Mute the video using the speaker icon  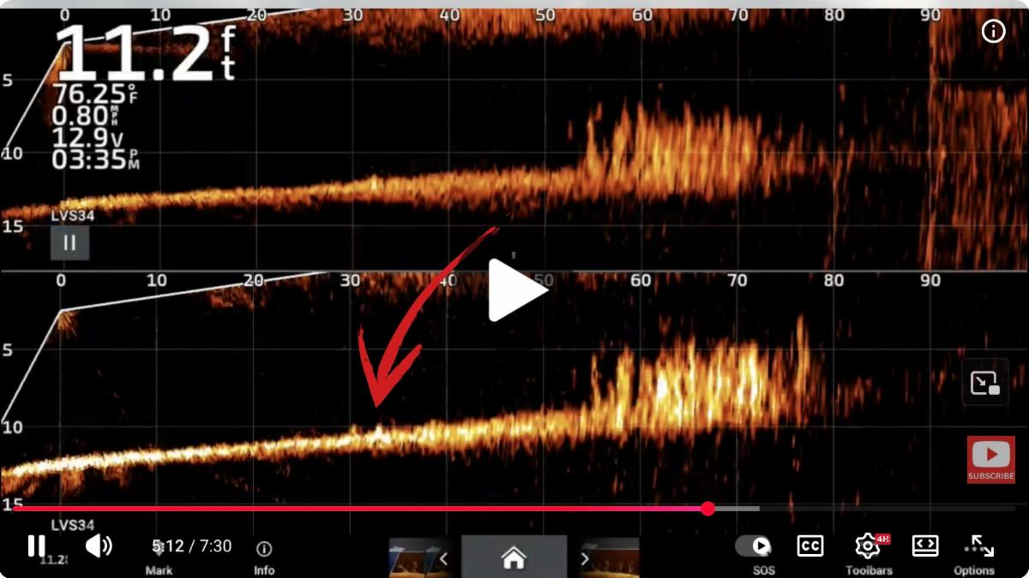pyautogui.click(x=99, y=545)
